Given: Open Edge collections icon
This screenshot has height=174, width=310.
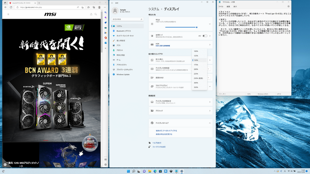Looking at the screenshot, I should coord(94,7).
